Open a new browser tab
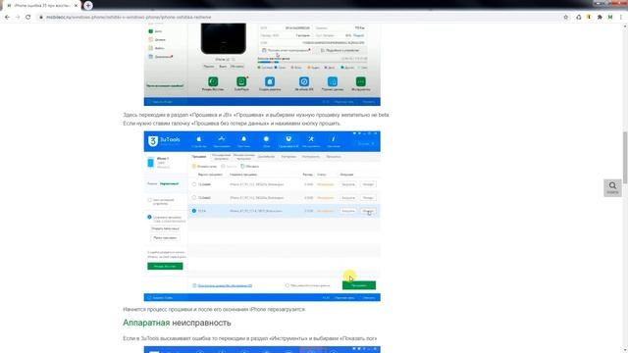Image resolution: width=628 pixels, height=353 pixels. point(87,6)
